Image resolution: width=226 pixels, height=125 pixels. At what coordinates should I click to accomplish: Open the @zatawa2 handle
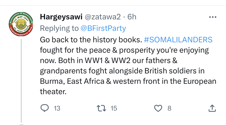[103, 17]
